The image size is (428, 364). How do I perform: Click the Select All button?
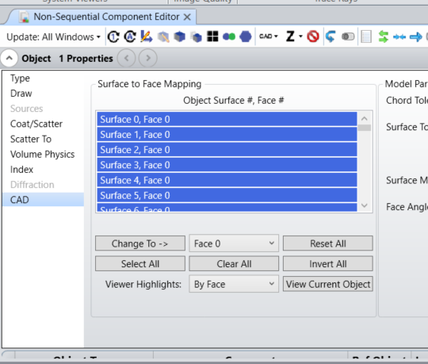pos(140,264)
